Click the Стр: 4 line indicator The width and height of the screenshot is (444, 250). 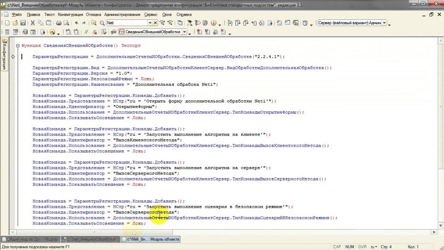tap(386, 247)
